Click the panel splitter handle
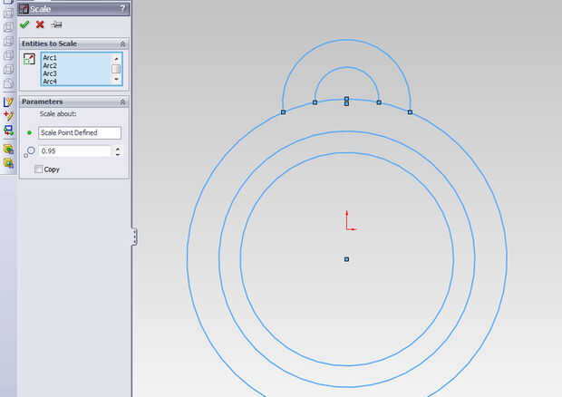The width and height of the screenshot is (562, 397). 134,237
